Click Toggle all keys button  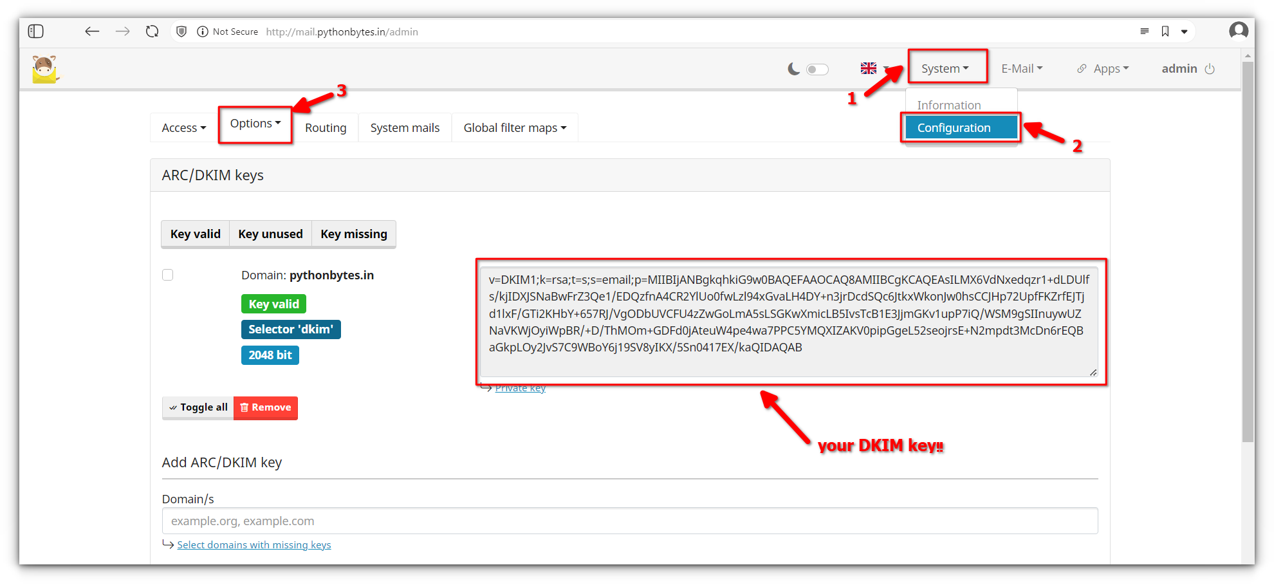198,407
